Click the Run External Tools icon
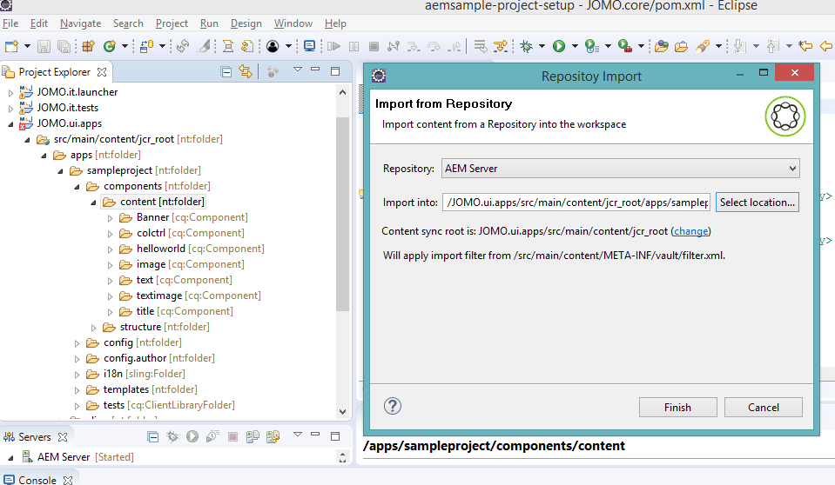 click(625, 46)
